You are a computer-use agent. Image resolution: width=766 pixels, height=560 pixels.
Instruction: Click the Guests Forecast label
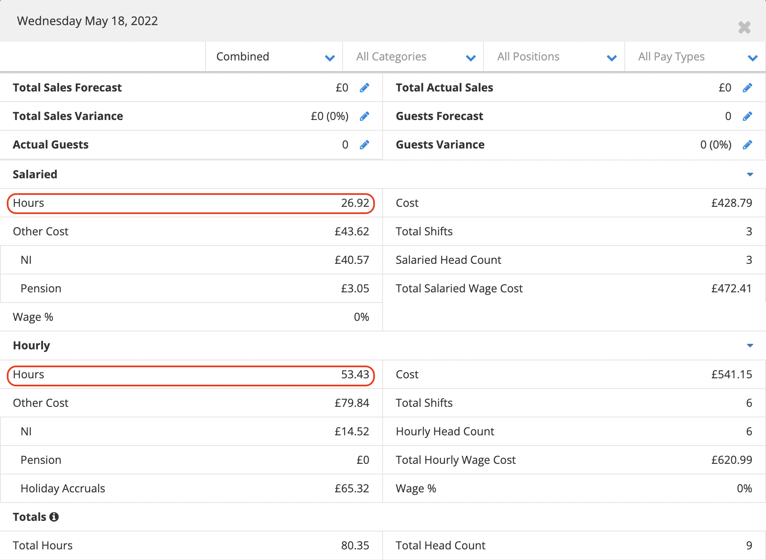coord(440,116)
